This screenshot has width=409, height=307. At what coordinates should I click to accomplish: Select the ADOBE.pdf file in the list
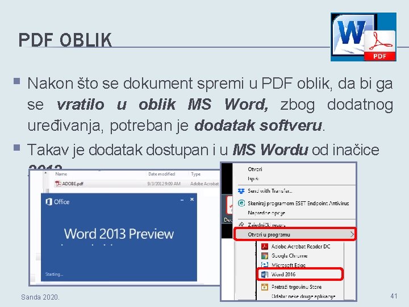136,184
